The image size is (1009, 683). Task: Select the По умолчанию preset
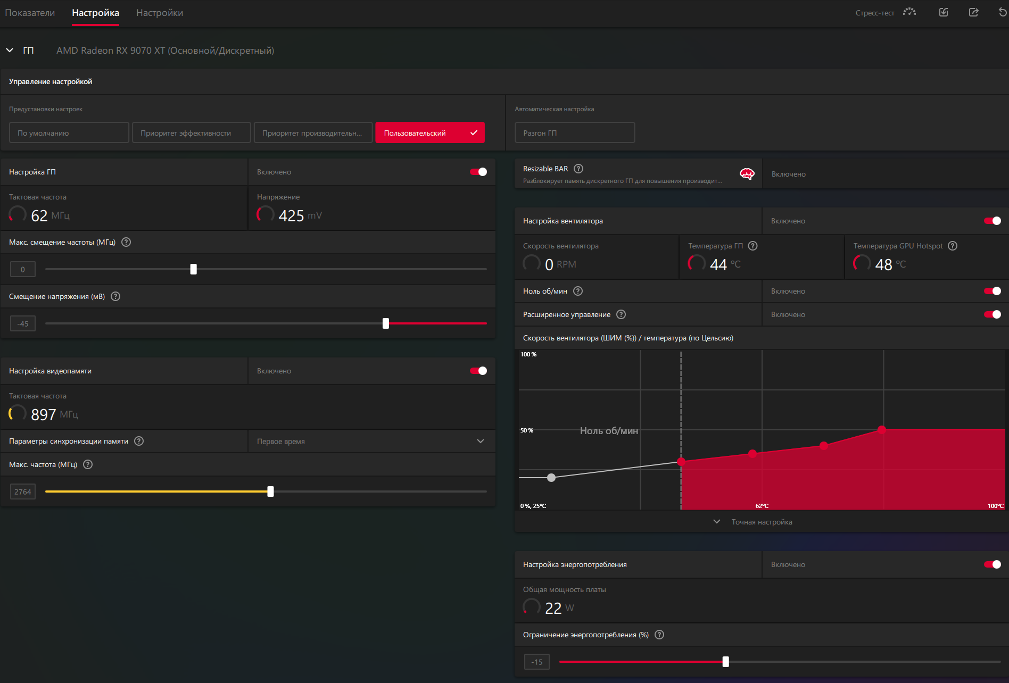[x=69, y=132]
